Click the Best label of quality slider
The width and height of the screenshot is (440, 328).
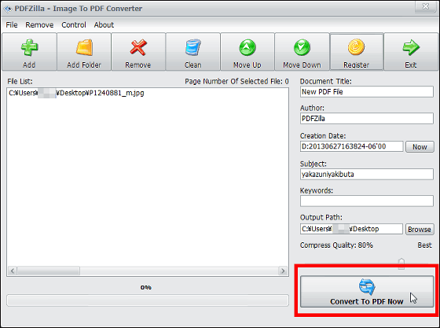point(424,245)
